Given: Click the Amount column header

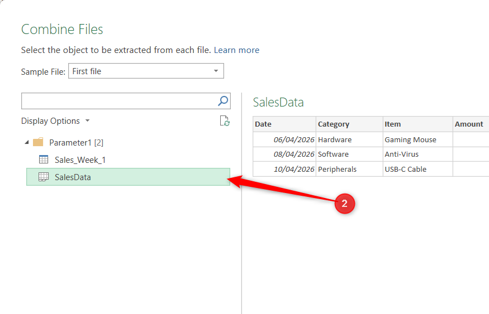Looking at the screenshot, I should tap(471, 124).
